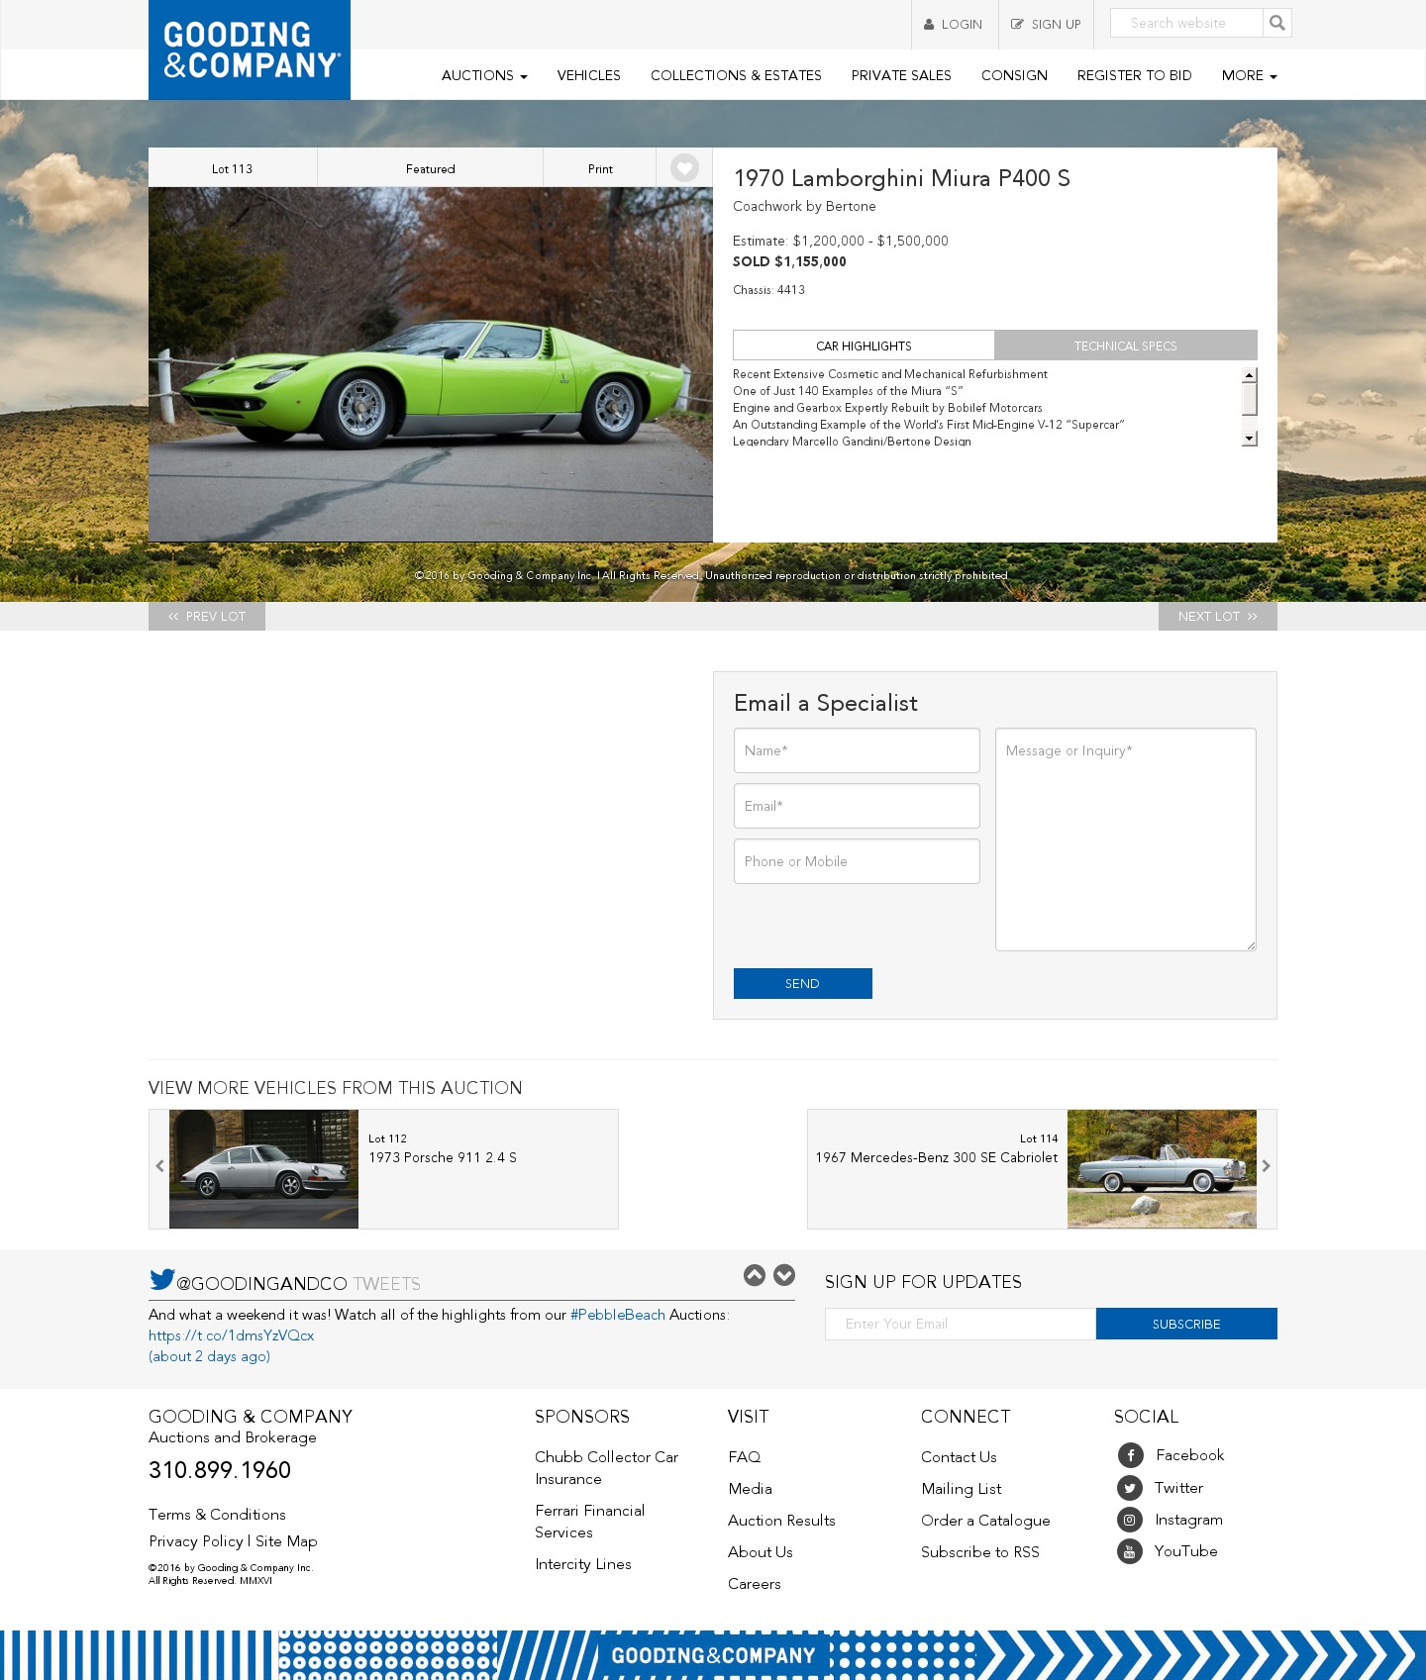1426x1680 pixels.
Task: Open Terms & Conditions link
Action: click(217, 1515)
